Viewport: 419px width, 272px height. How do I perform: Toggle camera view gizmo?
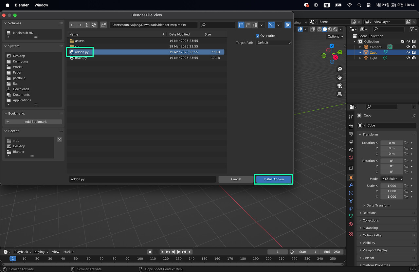339,86
